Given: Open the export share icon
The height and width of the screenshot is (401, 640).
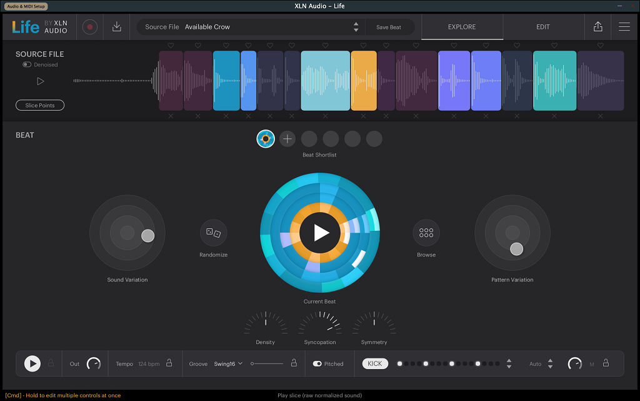Looking at the screenshot, I should [x=597, y=26].
